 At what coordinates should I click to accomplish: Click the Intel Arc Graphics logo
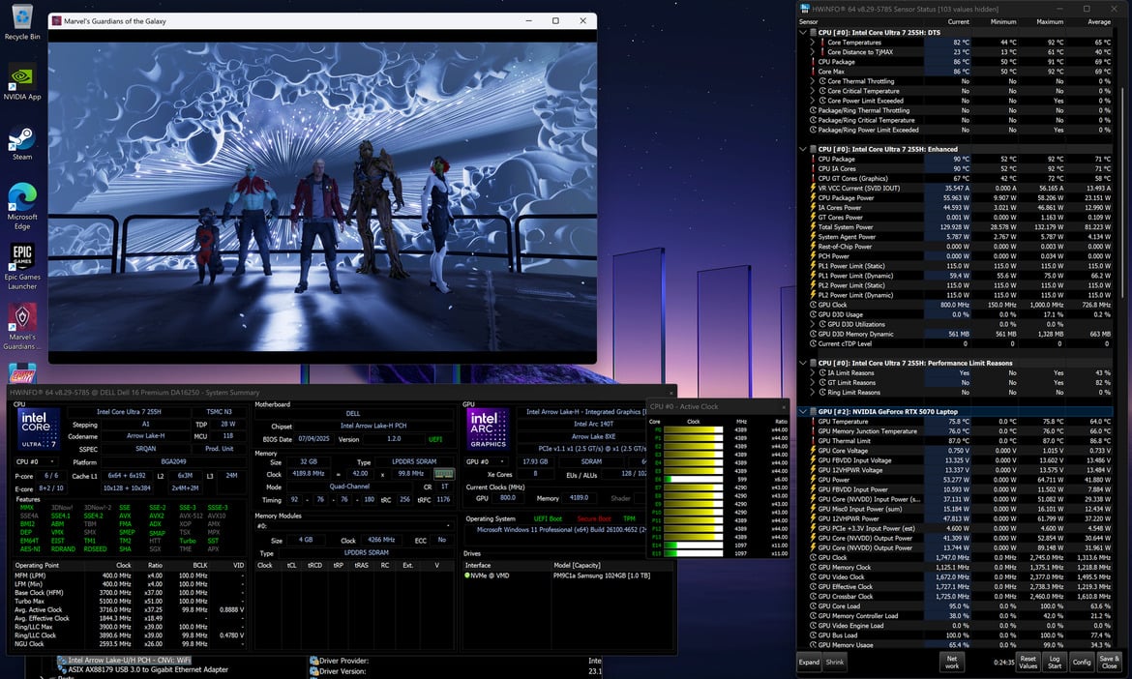click(x=488, y=428)
